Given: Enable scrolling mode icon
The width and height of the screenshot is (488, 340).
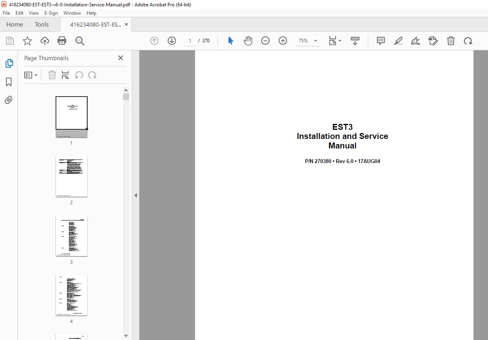Looking at the screenshot, I should click(x=355, y=41).
